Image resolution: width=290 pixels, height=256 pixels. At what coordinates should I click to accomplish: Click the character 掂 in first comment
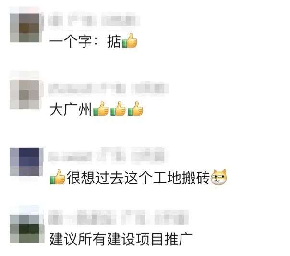tap(114, 41)
